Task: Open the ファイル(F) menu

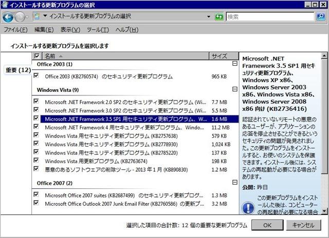Action: pos(16,30)
